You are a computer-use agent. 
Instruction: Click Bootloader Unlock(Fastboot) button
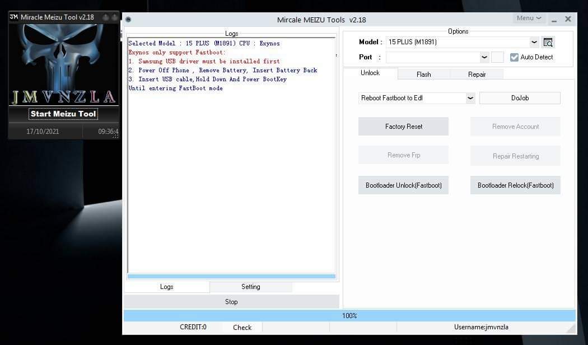tap(404, 185)
